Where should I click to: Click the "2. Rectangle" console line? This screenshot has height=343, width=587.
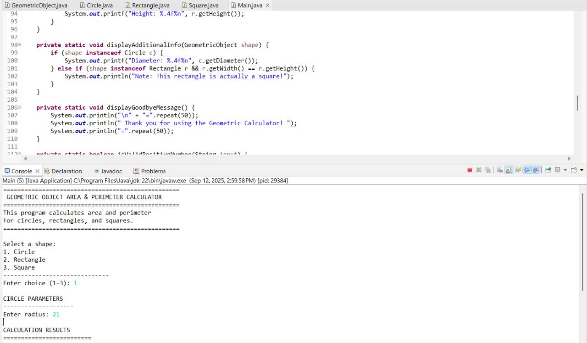[24, 260]
